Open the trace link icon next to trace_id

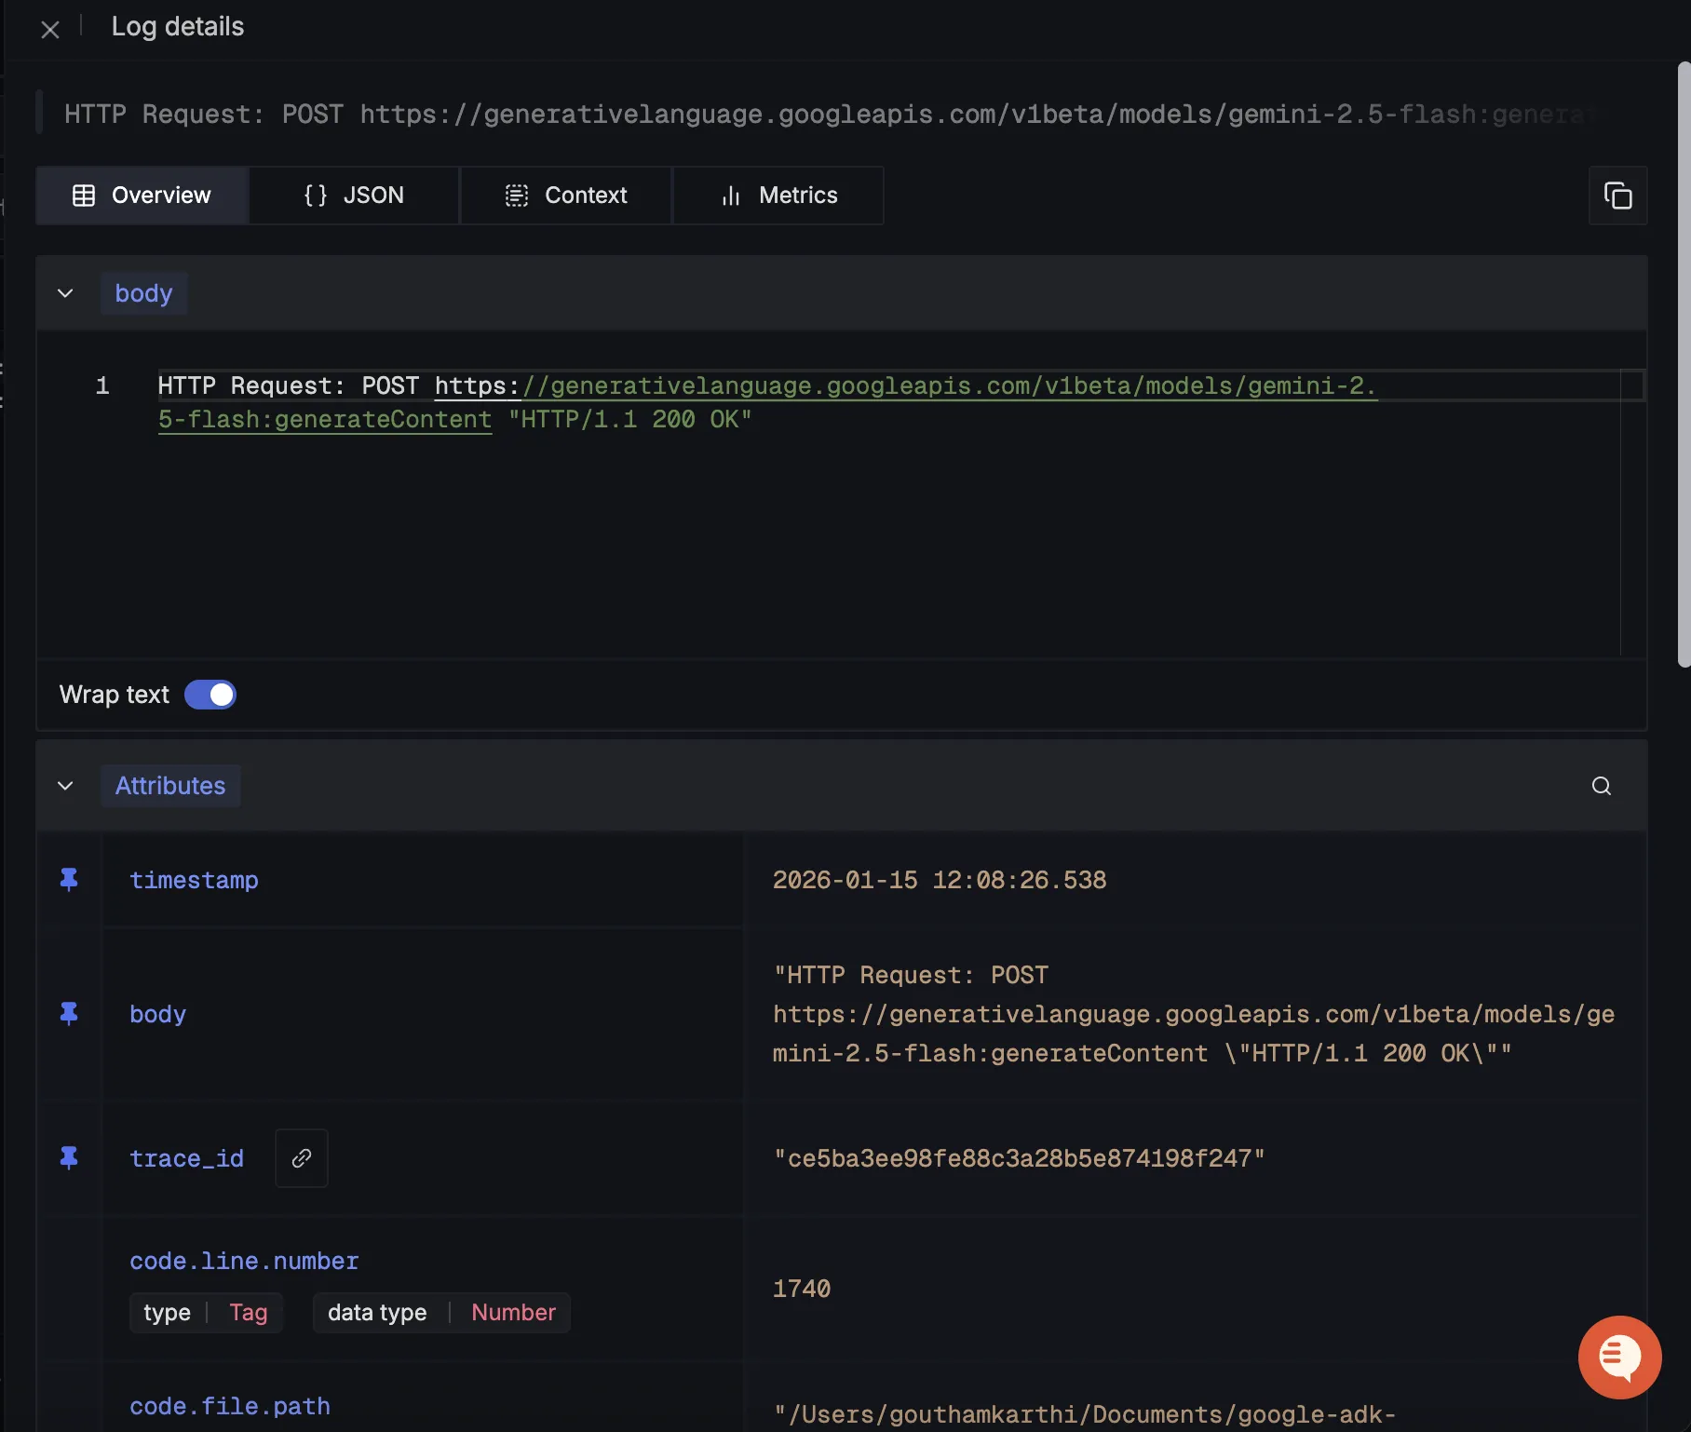tap(301, 1158)
